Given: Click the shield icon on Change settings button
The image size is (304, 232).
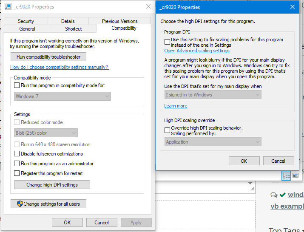Looking at the screenshot, I should [x=20, y=204].
